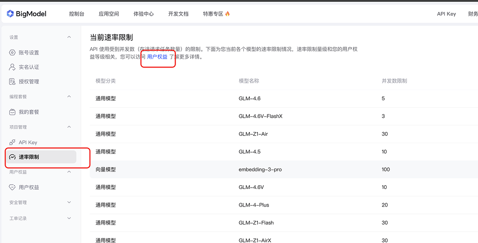Click the 速率限制 gauge icon
478x243 pixels.
tap(12, 158)
